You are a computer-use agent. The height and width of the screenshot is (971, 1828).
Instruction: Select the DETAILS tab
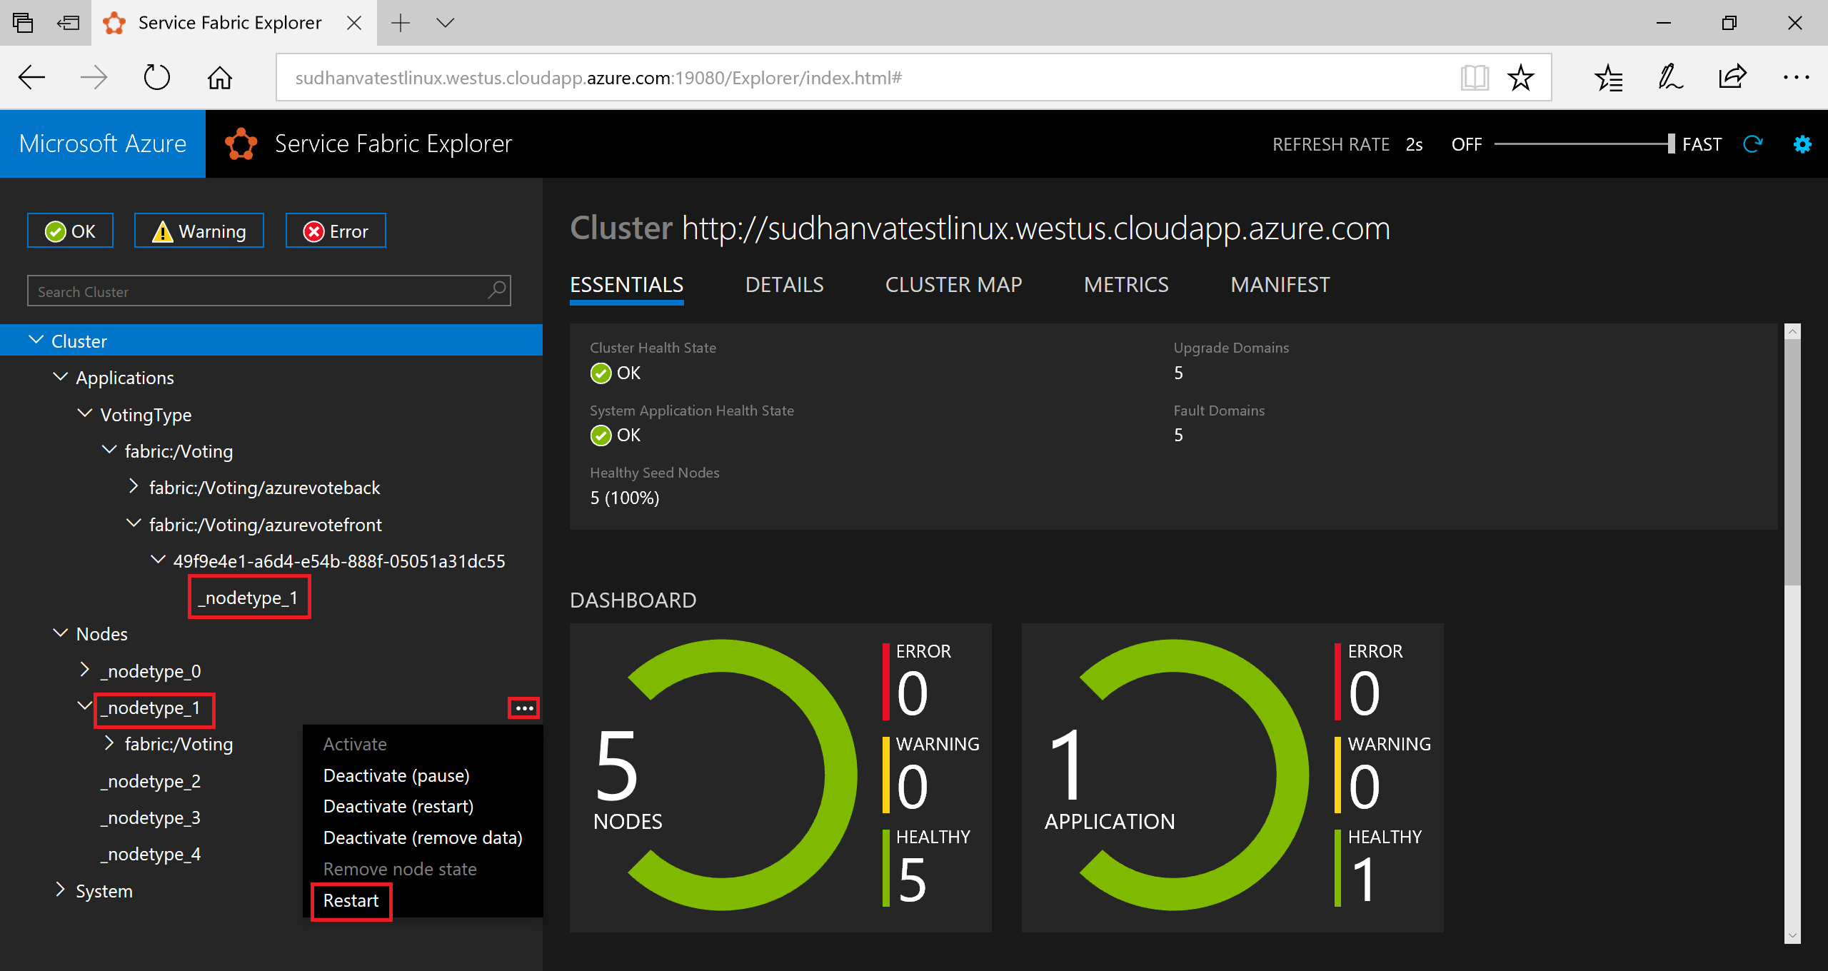pyautogui.click(x=783, y=284)
